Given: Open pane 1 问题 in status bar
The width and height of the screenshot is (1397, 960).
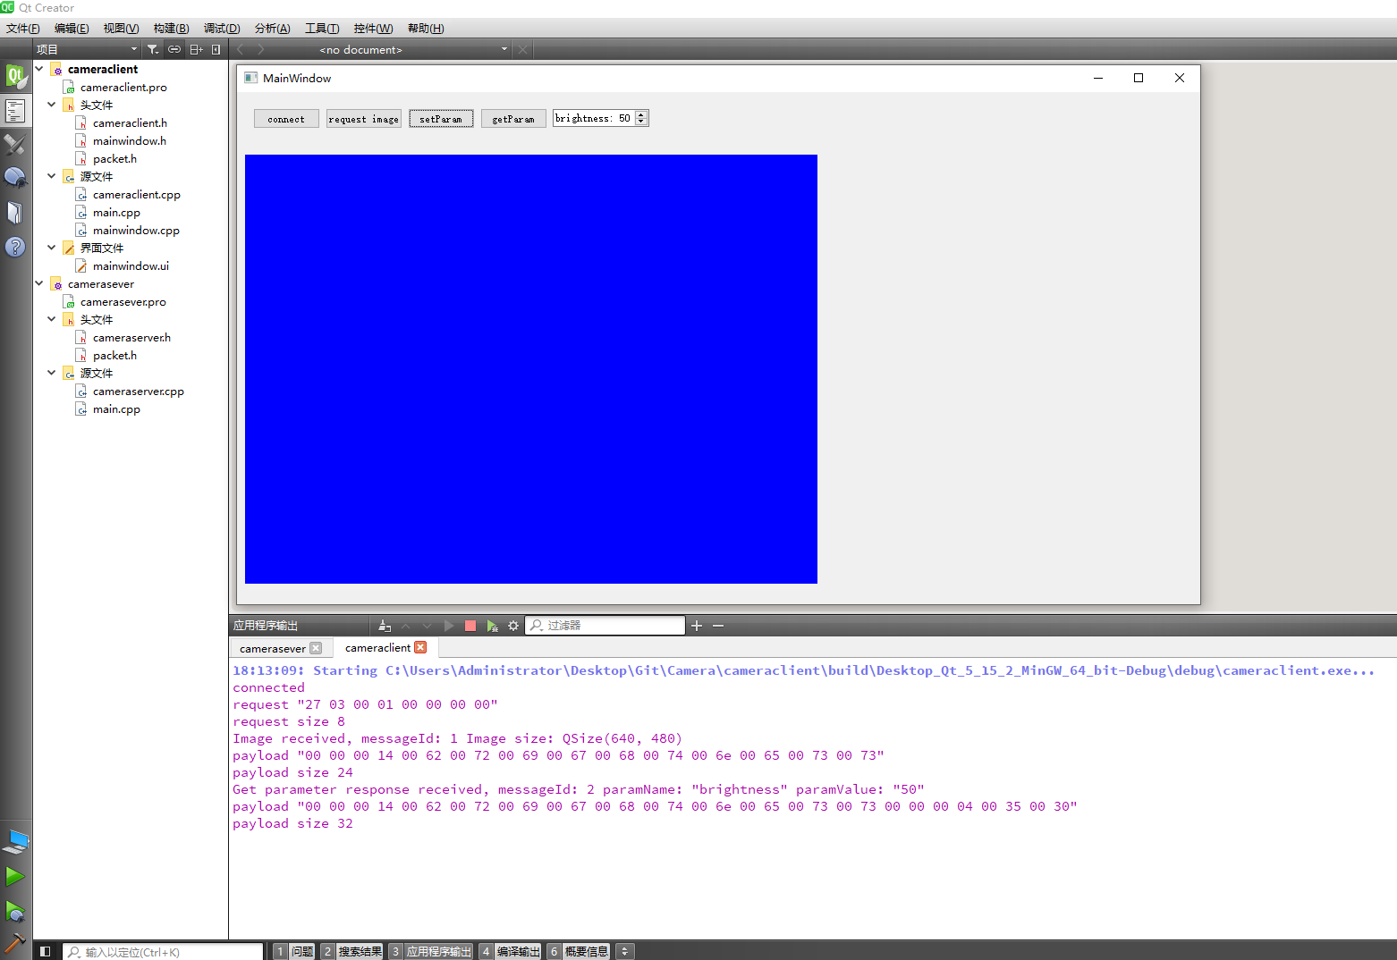Looking at the screenshot, I should point(293,951).
